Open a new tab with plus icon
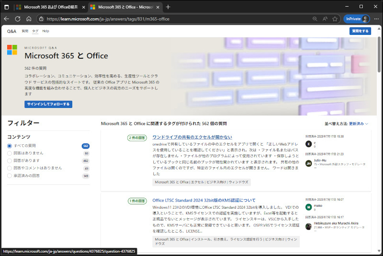 click(168, 7)
